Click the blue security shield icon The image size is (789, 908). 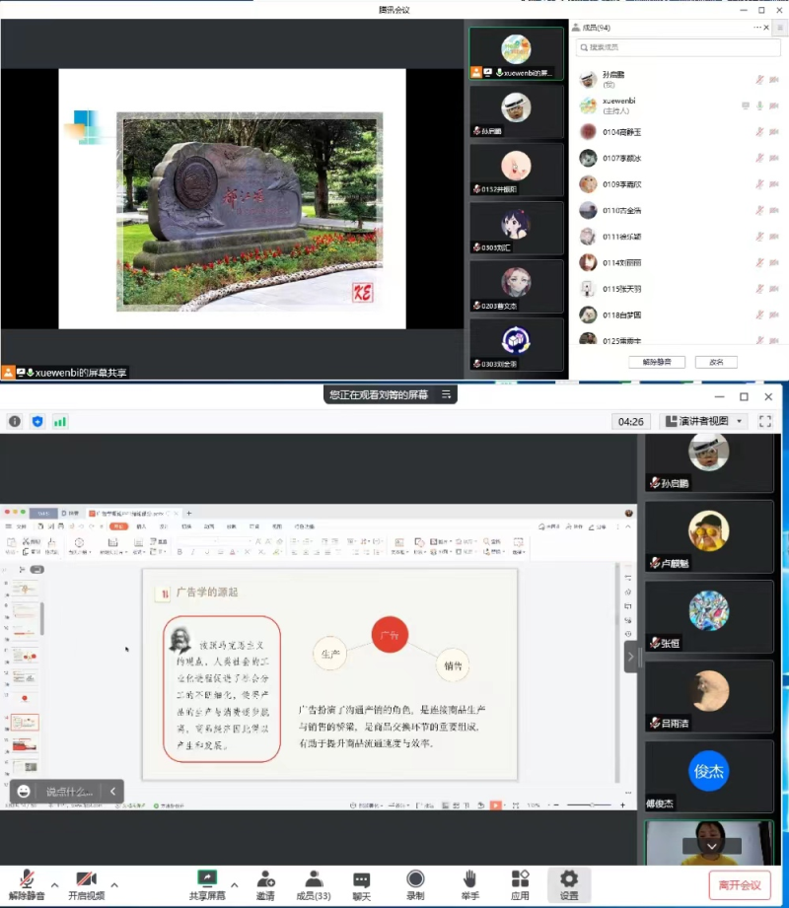[37, 421]
